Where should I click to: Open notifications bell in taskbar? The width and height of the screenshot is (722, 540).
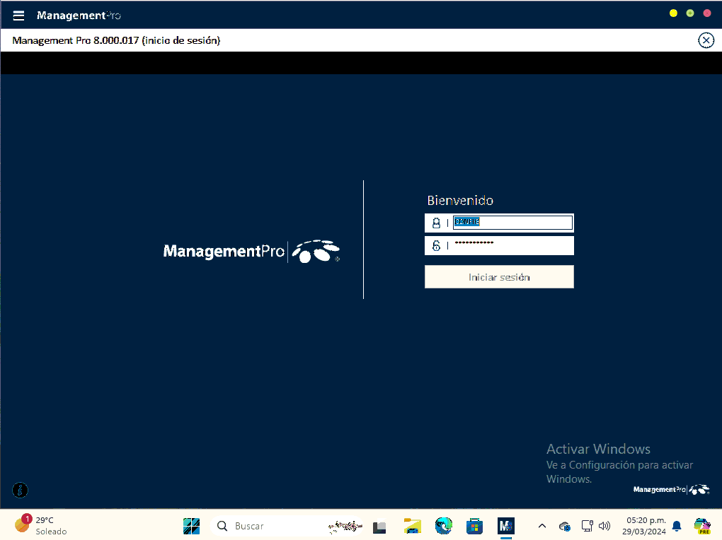point(677,526)
